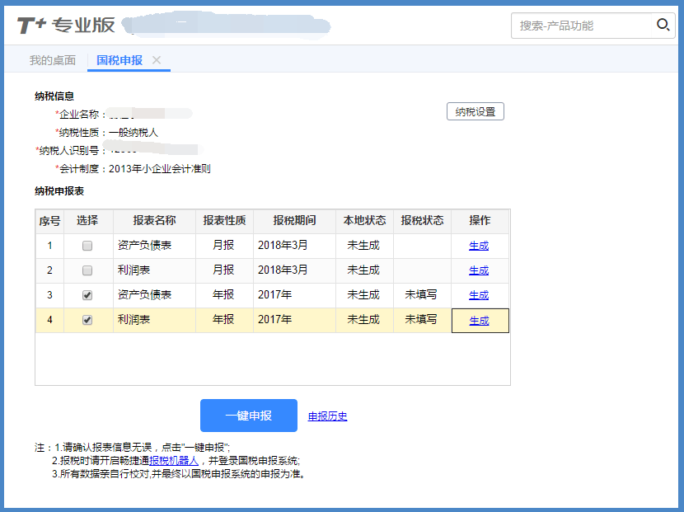Screen dimensions: 684x512
Task: Open the 报税机器人 link in notes
Action: pyautogui.click(x=174, y=461)
